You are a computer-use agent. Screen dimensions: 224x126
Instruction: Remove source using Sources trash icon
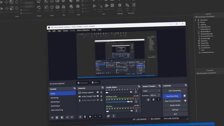(x=85, y=117)
